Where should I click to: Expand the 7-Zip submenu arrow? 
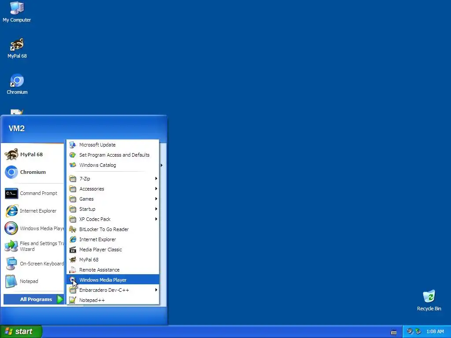coord(156,179)
